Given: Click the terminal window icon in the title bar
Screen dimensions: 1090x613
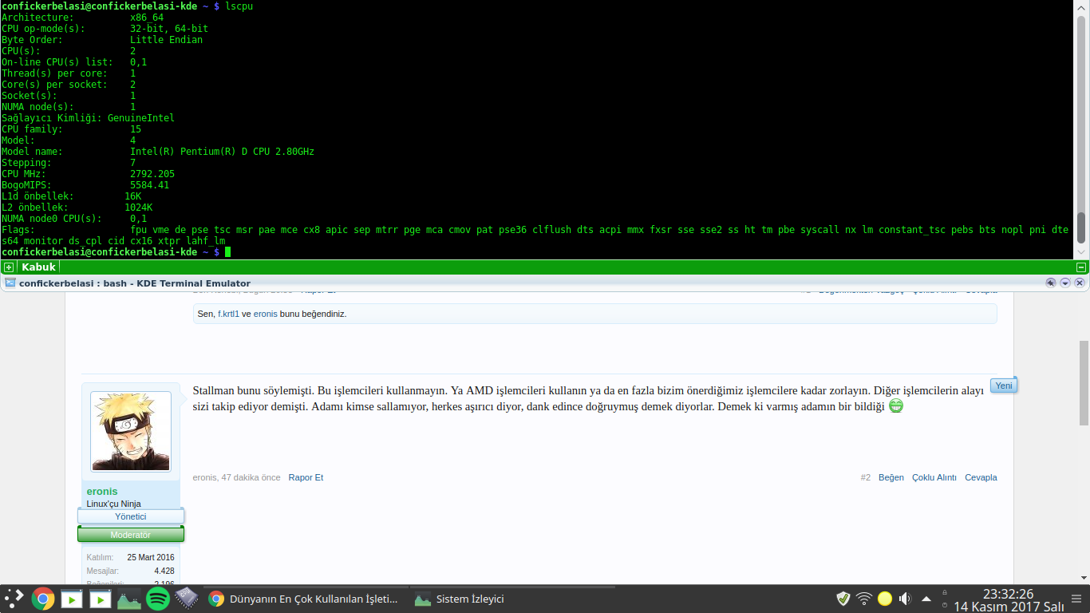Looking at the screenshot, I should (x=10, y=283).
